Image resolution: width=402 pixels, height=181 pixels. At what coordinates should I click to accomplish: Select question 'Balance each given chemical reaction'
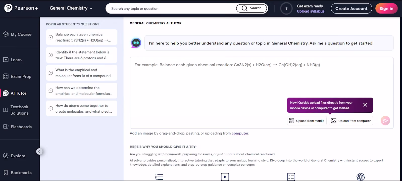point(82,37)
